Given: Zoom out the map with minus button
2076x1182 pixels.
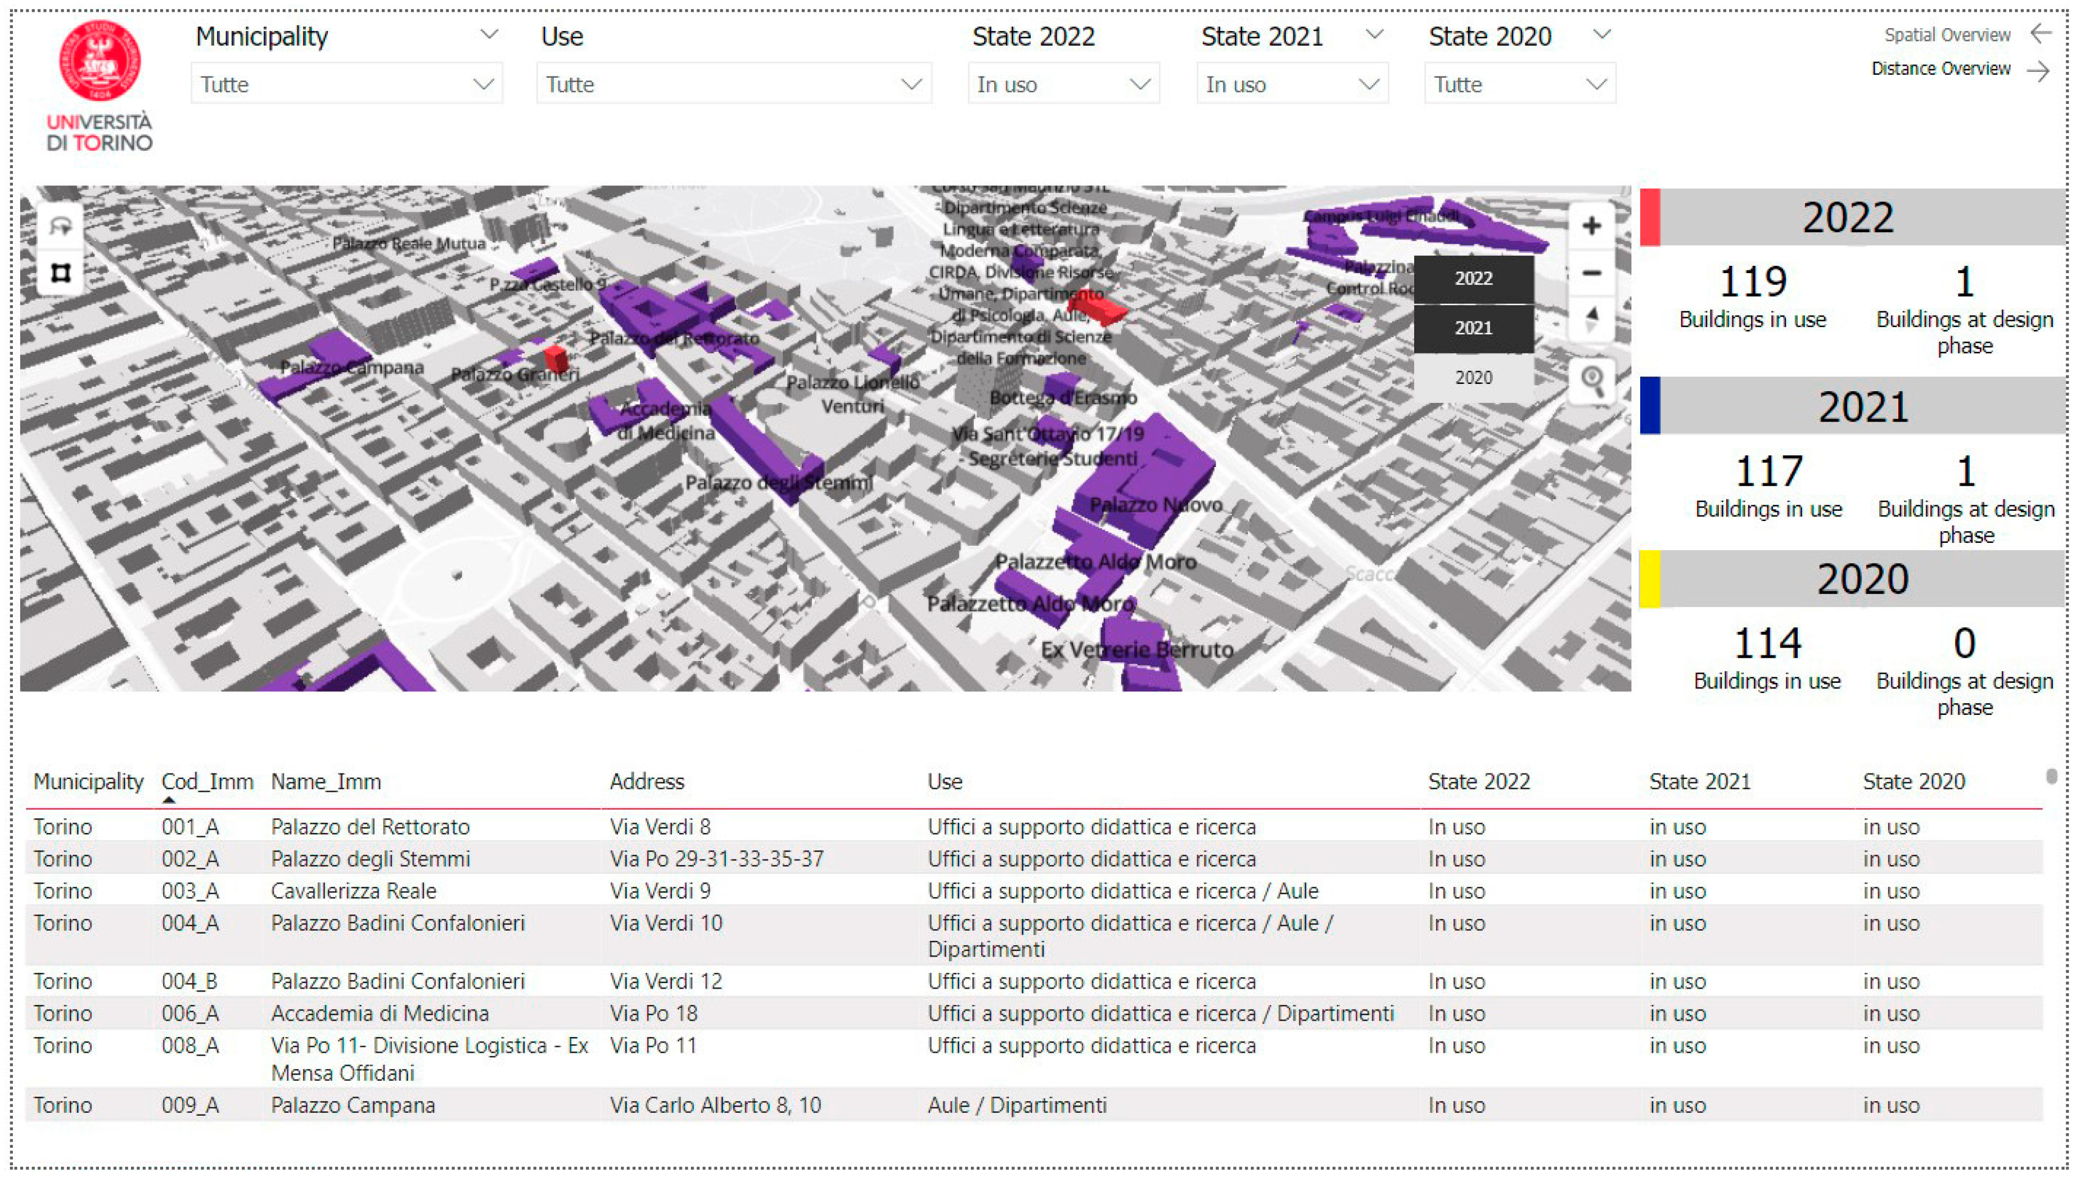Looking at the screenshot, I should click(x=1591, y=273).
